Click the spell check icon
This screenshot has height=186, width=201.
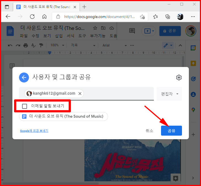[x=33, y=45]
